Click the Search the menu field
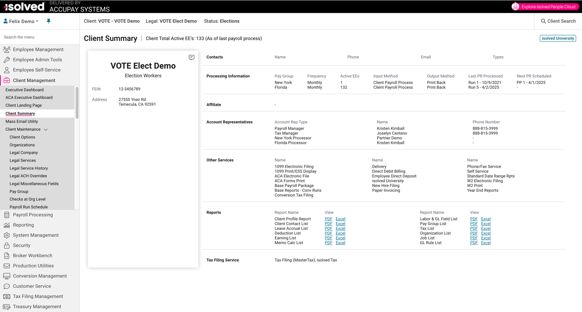This screenshot has width=582, height=312. (x=40, y=37)
